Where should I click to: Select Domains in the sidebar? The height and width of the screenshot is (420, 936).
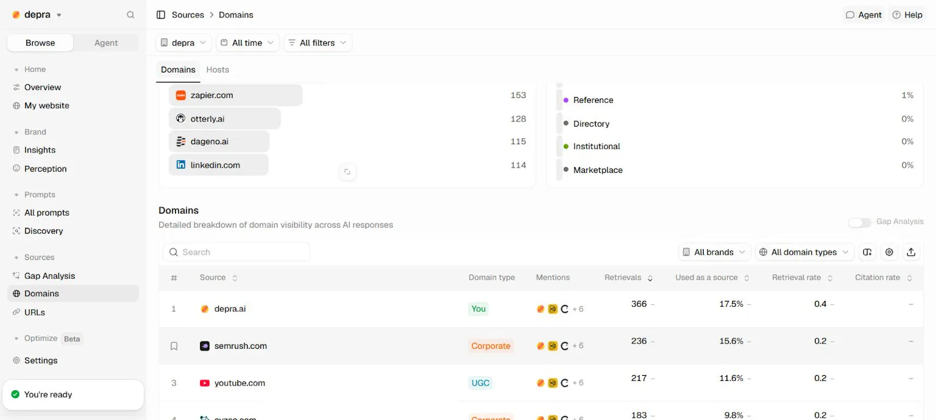point(73,294)
